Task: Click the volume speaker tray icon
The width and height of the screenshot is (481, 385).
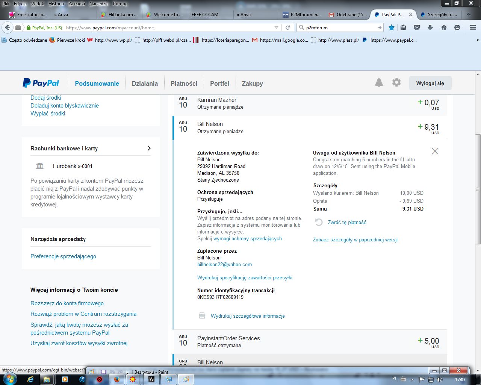Action: (x=439, y=379)
